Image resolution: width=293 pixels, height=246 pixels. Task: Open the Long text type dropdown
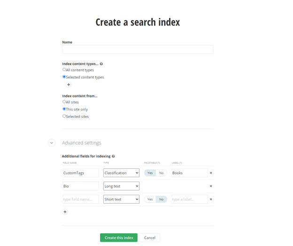pos(121,186)
